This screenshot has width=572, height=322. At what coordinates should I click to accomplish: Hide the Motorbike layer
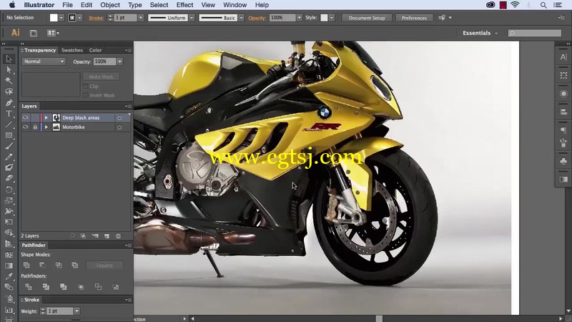pyautogui.click(x=25, y=127)
